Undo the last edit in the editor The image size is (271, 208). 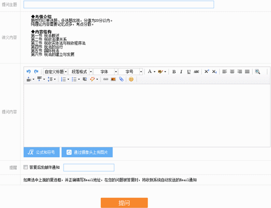pyautogui.click(x=29, y=72)
